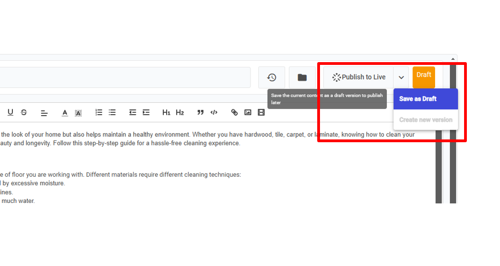This screenshot has width=500, height=266.
Task: Increase the paragraph indent
Action: [x=146, y=112]
